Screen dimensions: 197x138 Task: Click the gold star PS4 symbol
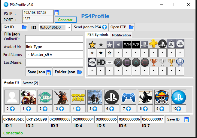tap(92, 44)
